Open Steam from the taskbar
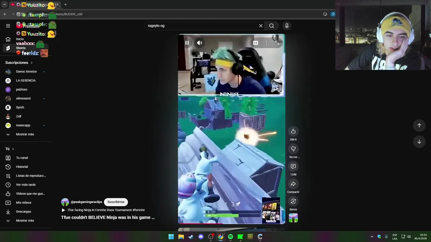The width and height of the screenshot is (431, 242). (191, 237)
